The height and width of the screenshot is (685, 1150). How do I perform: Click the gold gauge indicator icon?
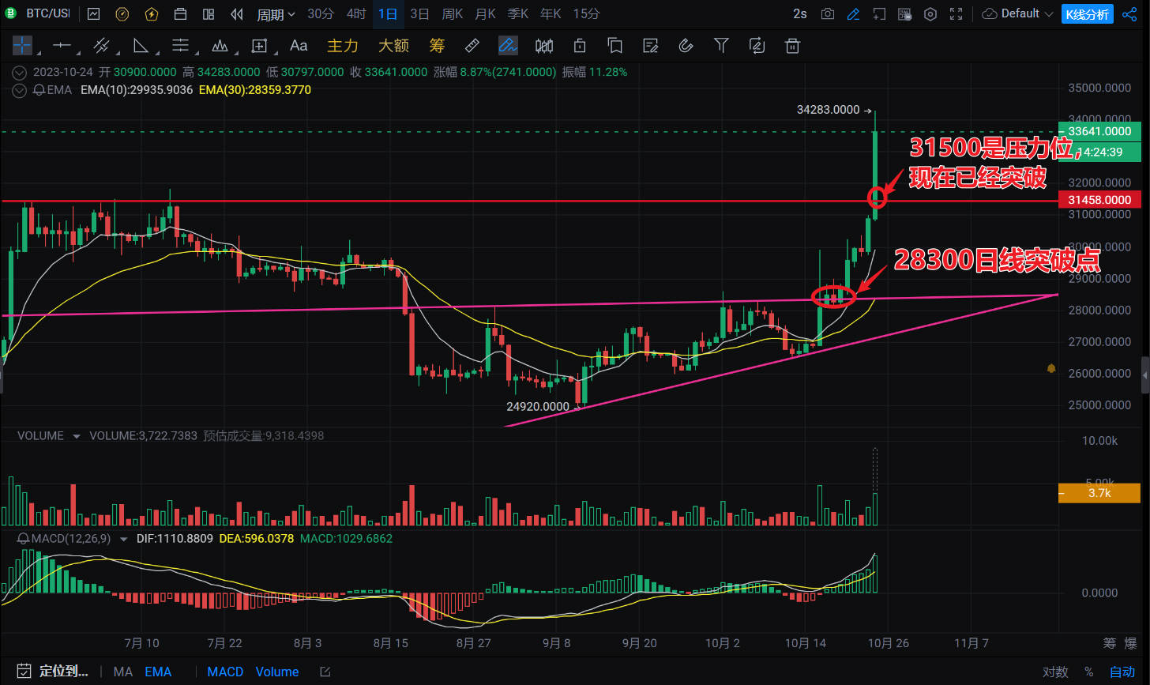pos(122,14)
